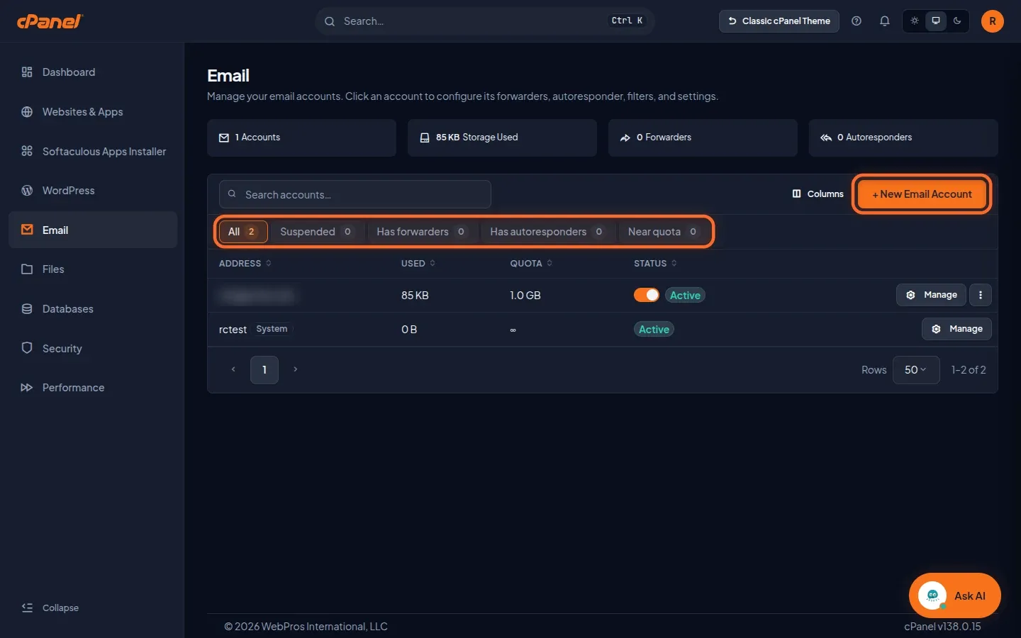
Task: Switch to light theme sun icon
Action: (915, 21)
